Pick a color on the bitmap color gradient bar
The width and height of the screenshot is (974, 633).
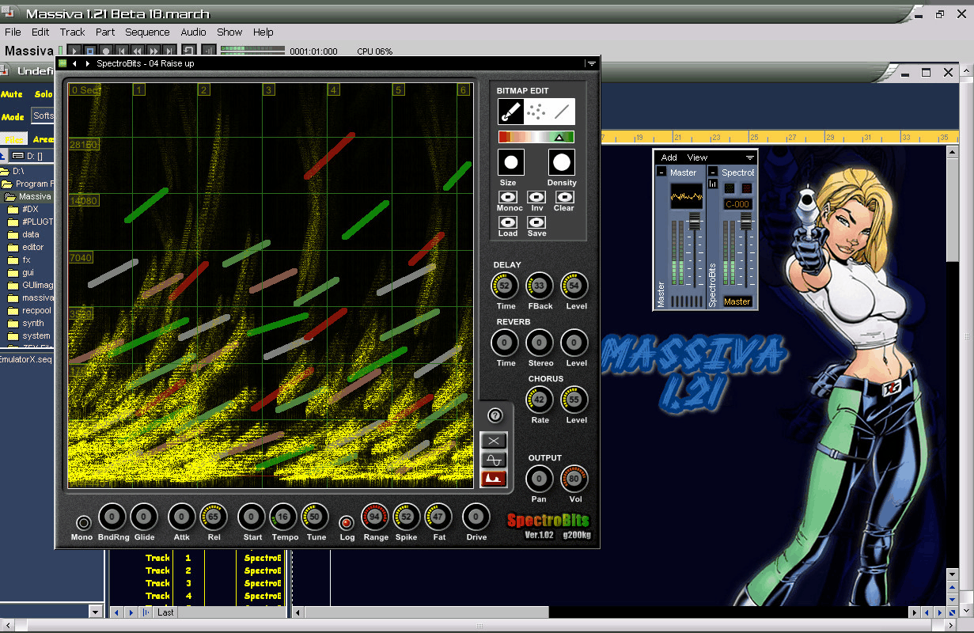[x=536, y=137]
